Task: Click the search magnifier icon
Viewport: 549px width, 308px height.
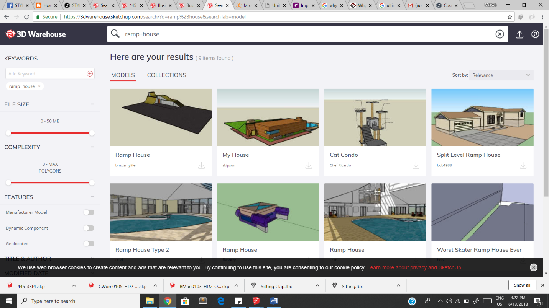Action: tap(115, 34)
